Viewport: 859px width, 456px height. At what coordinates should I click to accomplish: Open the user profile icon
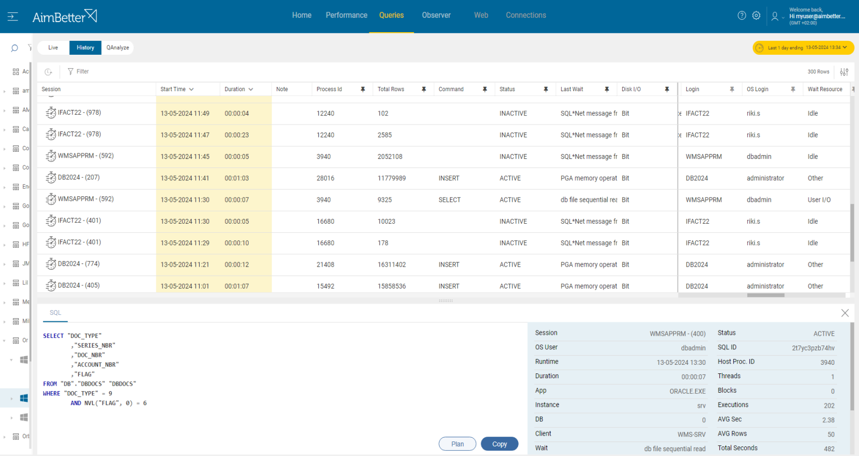775,17
